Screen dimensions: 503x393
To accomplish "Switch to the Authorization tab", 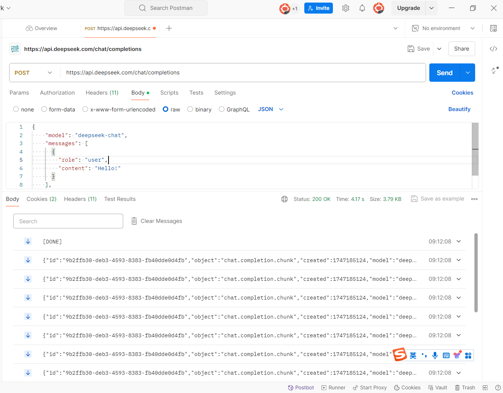I will tap(57, 93).
